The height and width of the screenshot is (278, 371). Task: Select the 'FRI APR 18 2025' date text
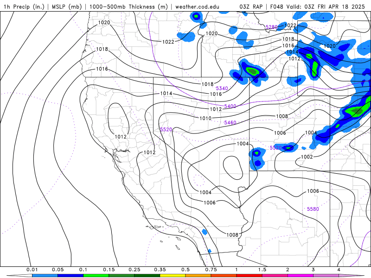pos(341,6)
